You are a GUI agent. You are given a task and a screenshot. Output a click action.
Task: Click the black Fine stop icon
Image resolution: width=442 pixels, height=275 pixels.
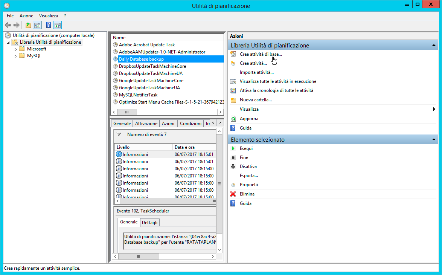(x=233, y=157)
